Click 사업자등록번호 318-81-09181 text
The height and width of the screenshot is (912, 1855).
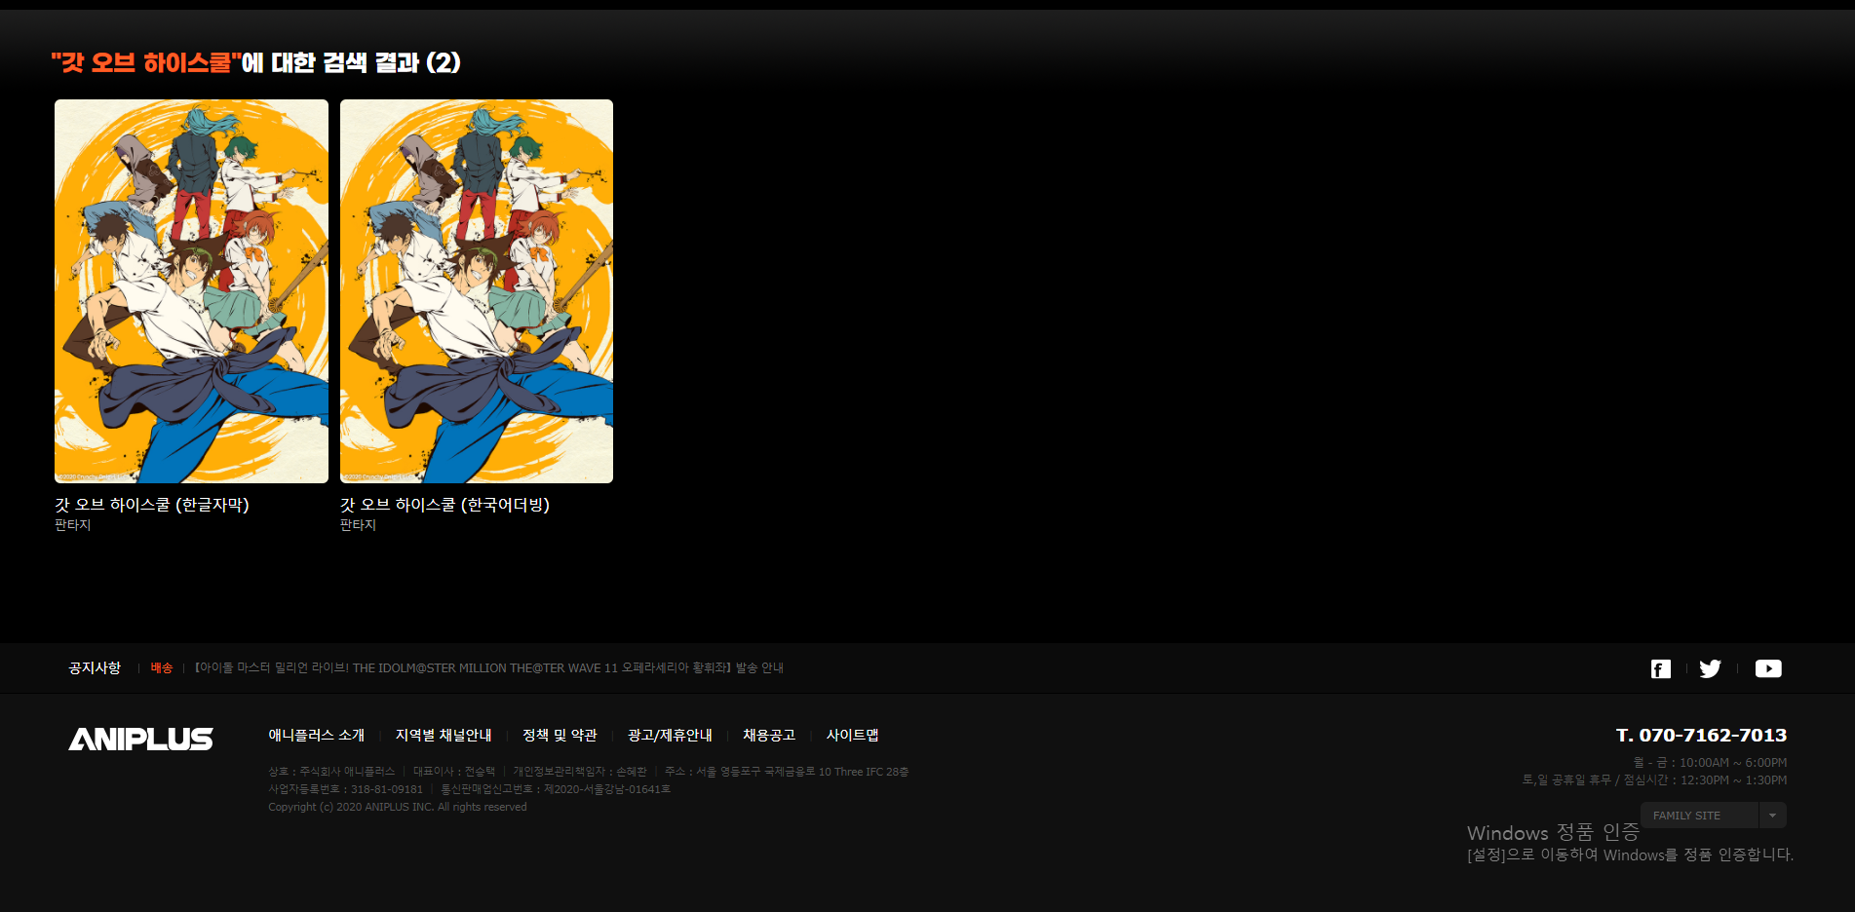(x=346, y=789)
